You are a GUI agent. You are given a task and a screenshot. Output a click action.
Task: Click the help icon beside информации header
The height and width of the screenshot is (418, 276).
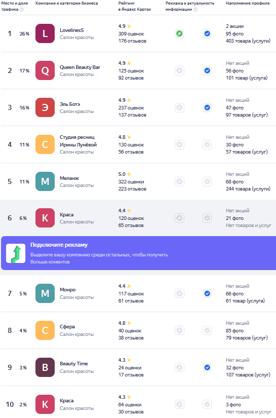pyautogui.click(x=195, y=9)
